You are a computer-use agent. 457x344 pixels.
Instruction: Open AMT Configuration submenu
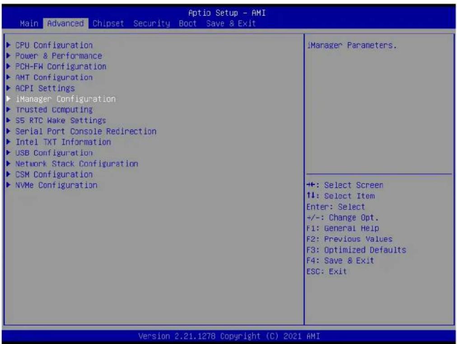[54, 77]
